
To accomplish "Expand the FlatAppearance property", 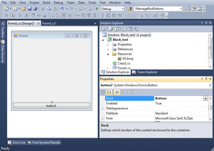I will (103, 108).
